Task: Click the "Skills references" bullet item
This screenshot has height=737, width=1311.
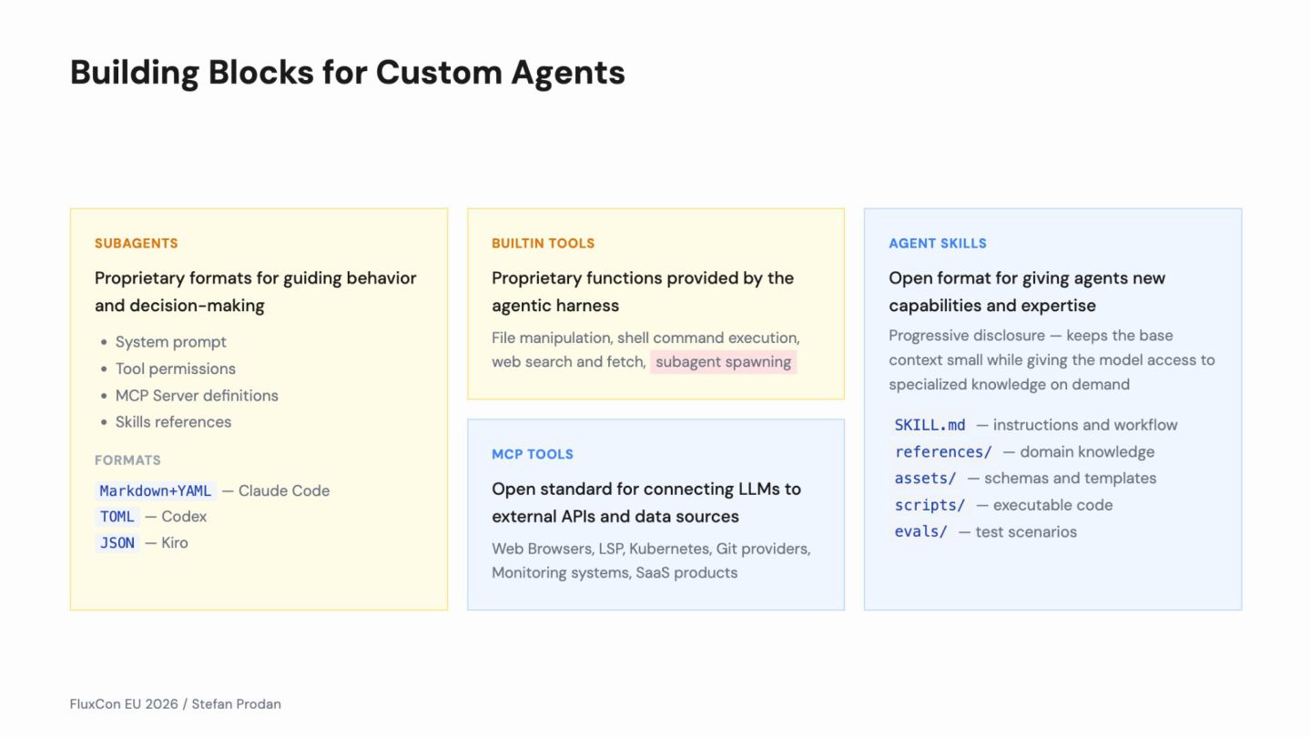Action: coord(173,422)
